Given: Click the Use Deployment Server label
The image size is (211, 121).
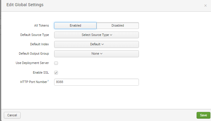Looking at the screenshot, I should tap(32, 63).
